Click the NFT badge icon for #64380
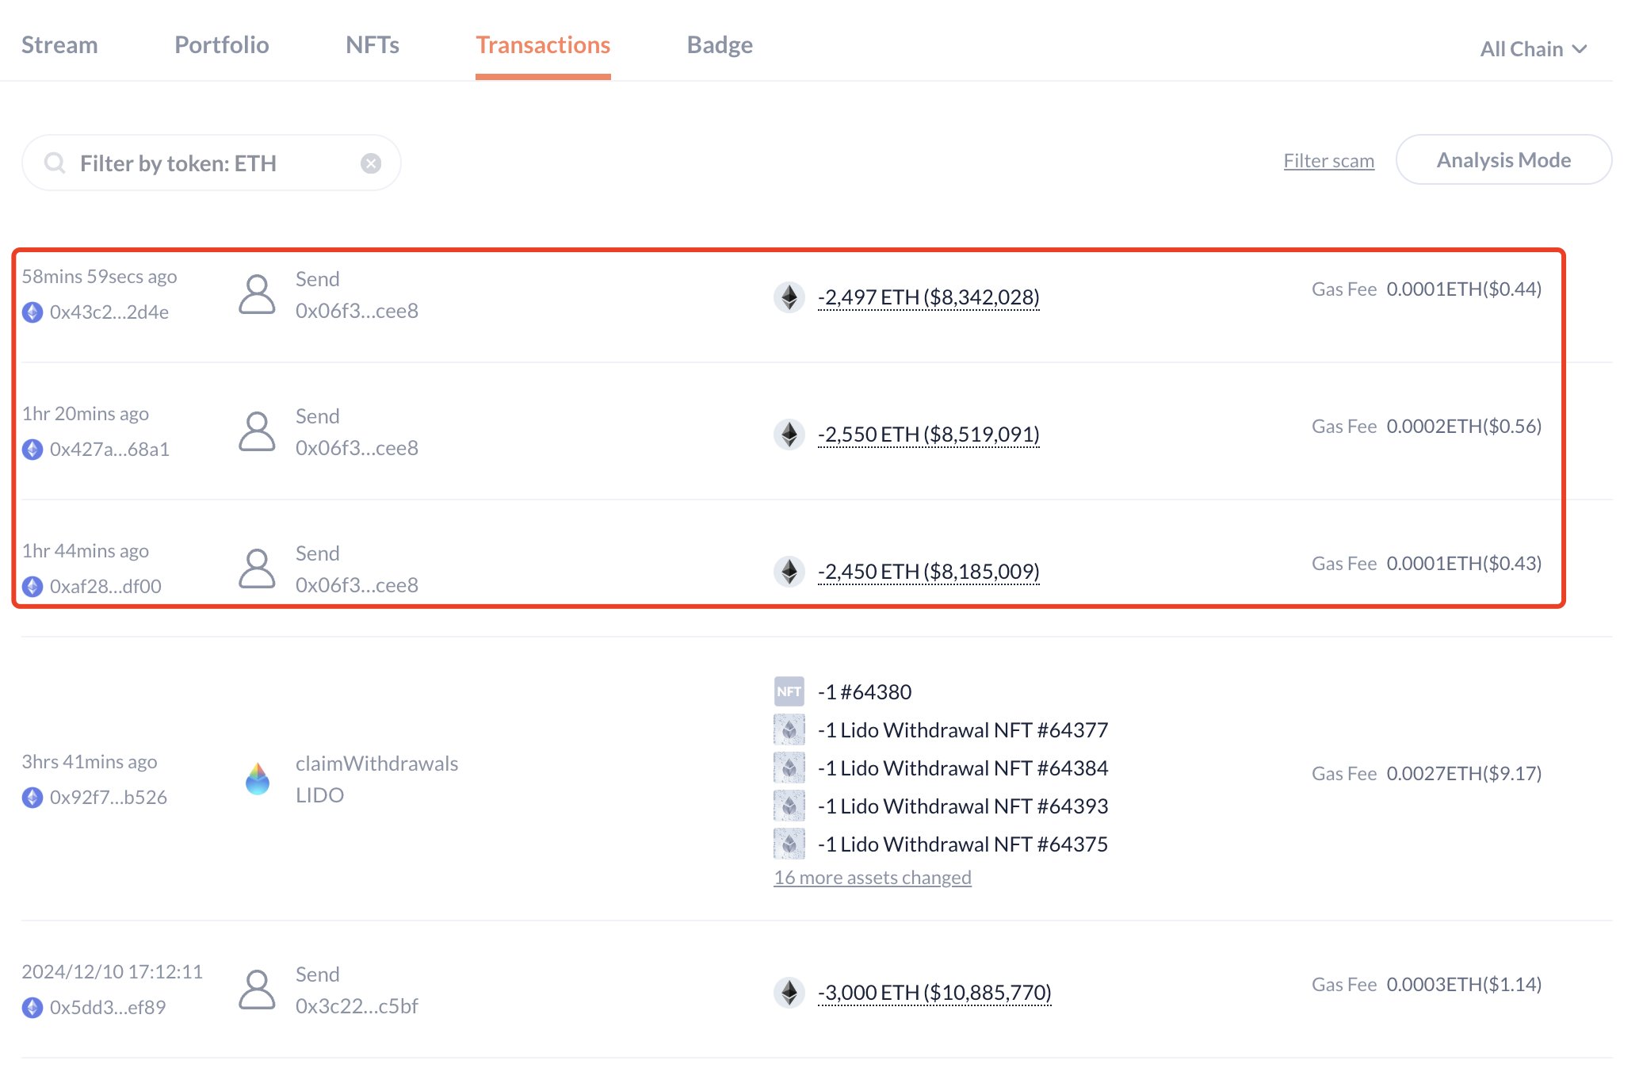Screen dimensions: 1639x1072 click(x=789, y=691)
